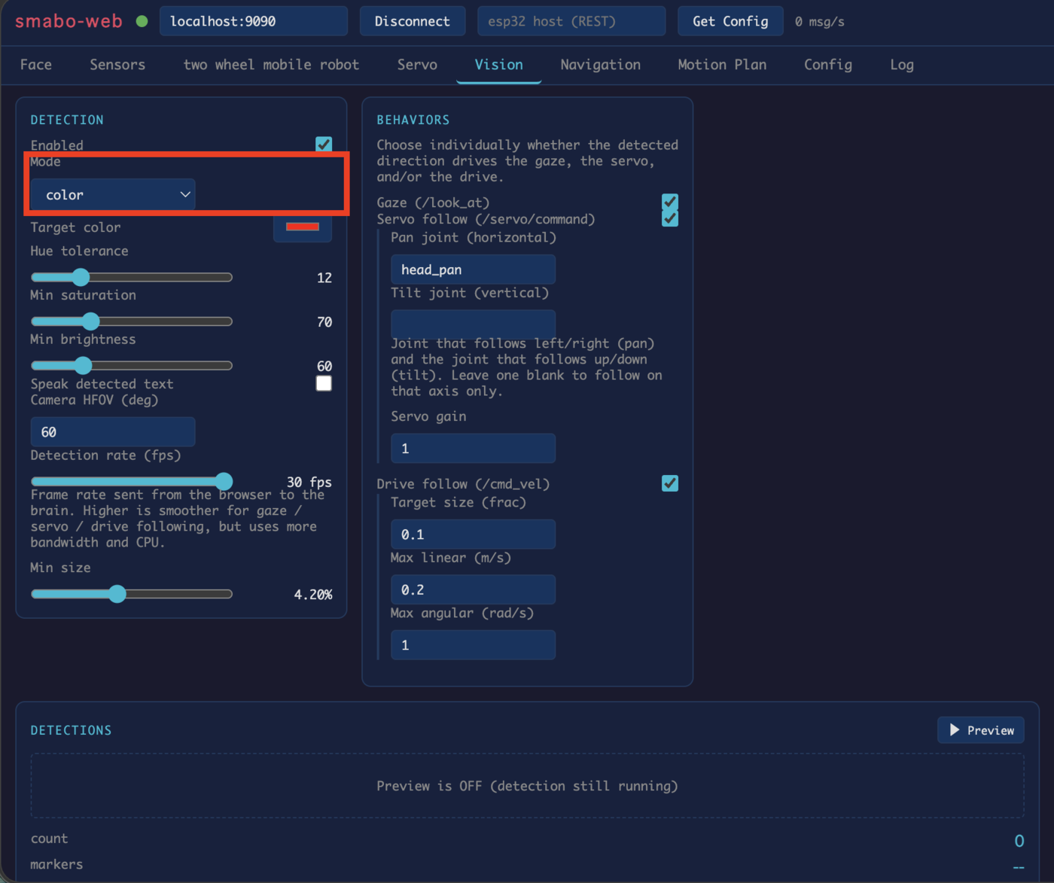View the Log tab
1054x883 pixels.
(902, 65)
